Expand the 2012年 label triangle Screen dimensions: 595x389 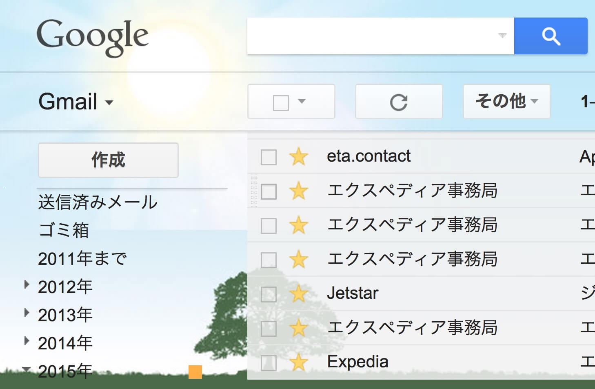[27, 285]
